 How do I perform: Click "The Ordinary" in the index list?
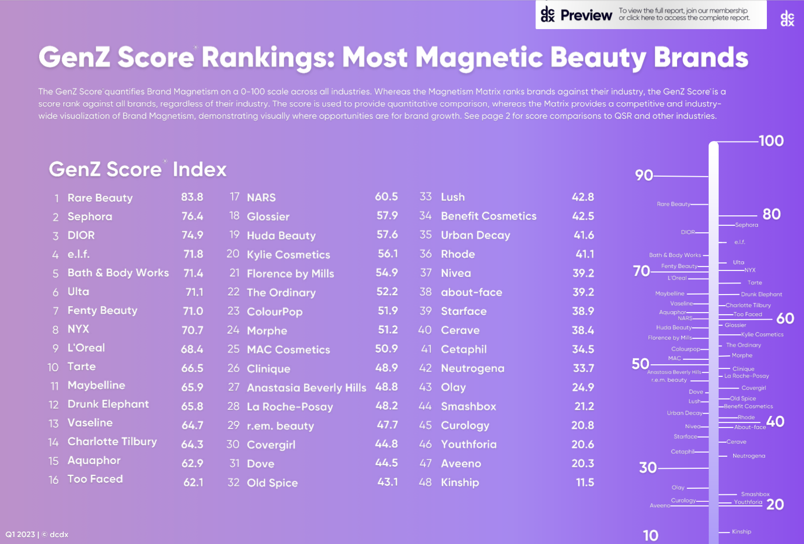(281, 293)
